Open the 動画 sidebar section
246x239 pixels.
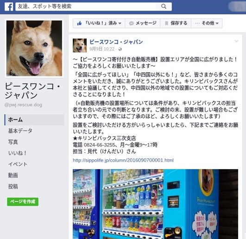click(13, 176)
